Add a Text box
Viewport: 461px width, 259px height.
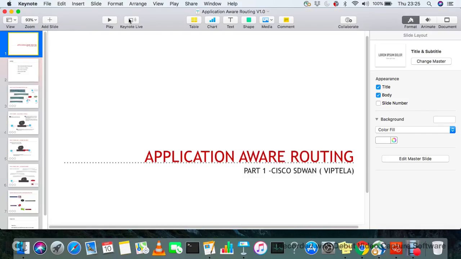(x=230, y=20)
